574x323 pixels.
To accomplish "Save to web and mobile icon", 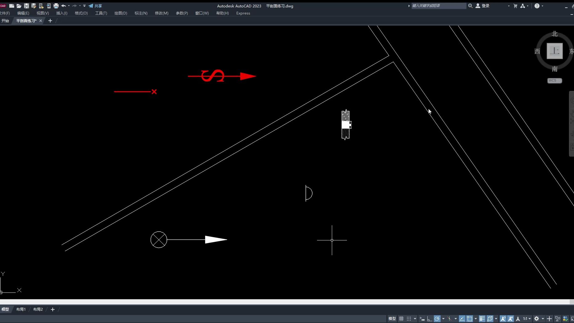I will pyautogui.click(x=49, y=6).
